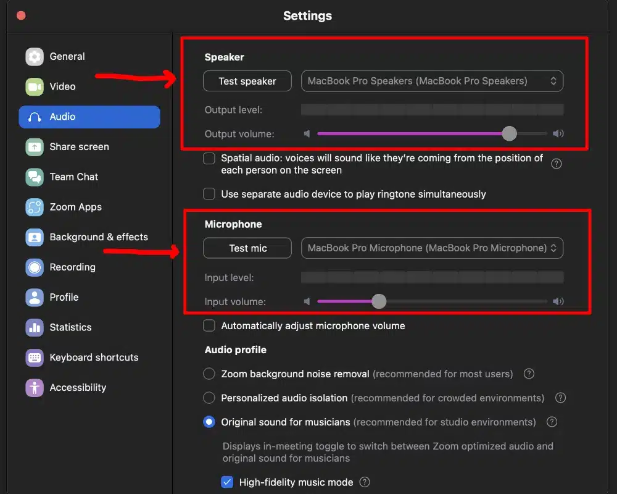Click the Test mic button

[247, 248]
